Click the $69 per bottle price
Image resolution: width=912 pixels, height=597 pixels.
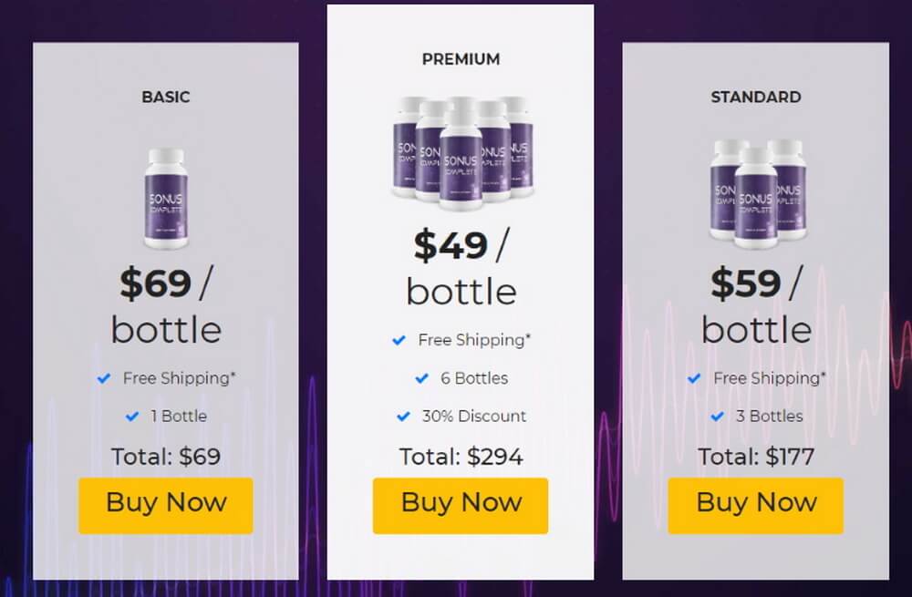166,305
